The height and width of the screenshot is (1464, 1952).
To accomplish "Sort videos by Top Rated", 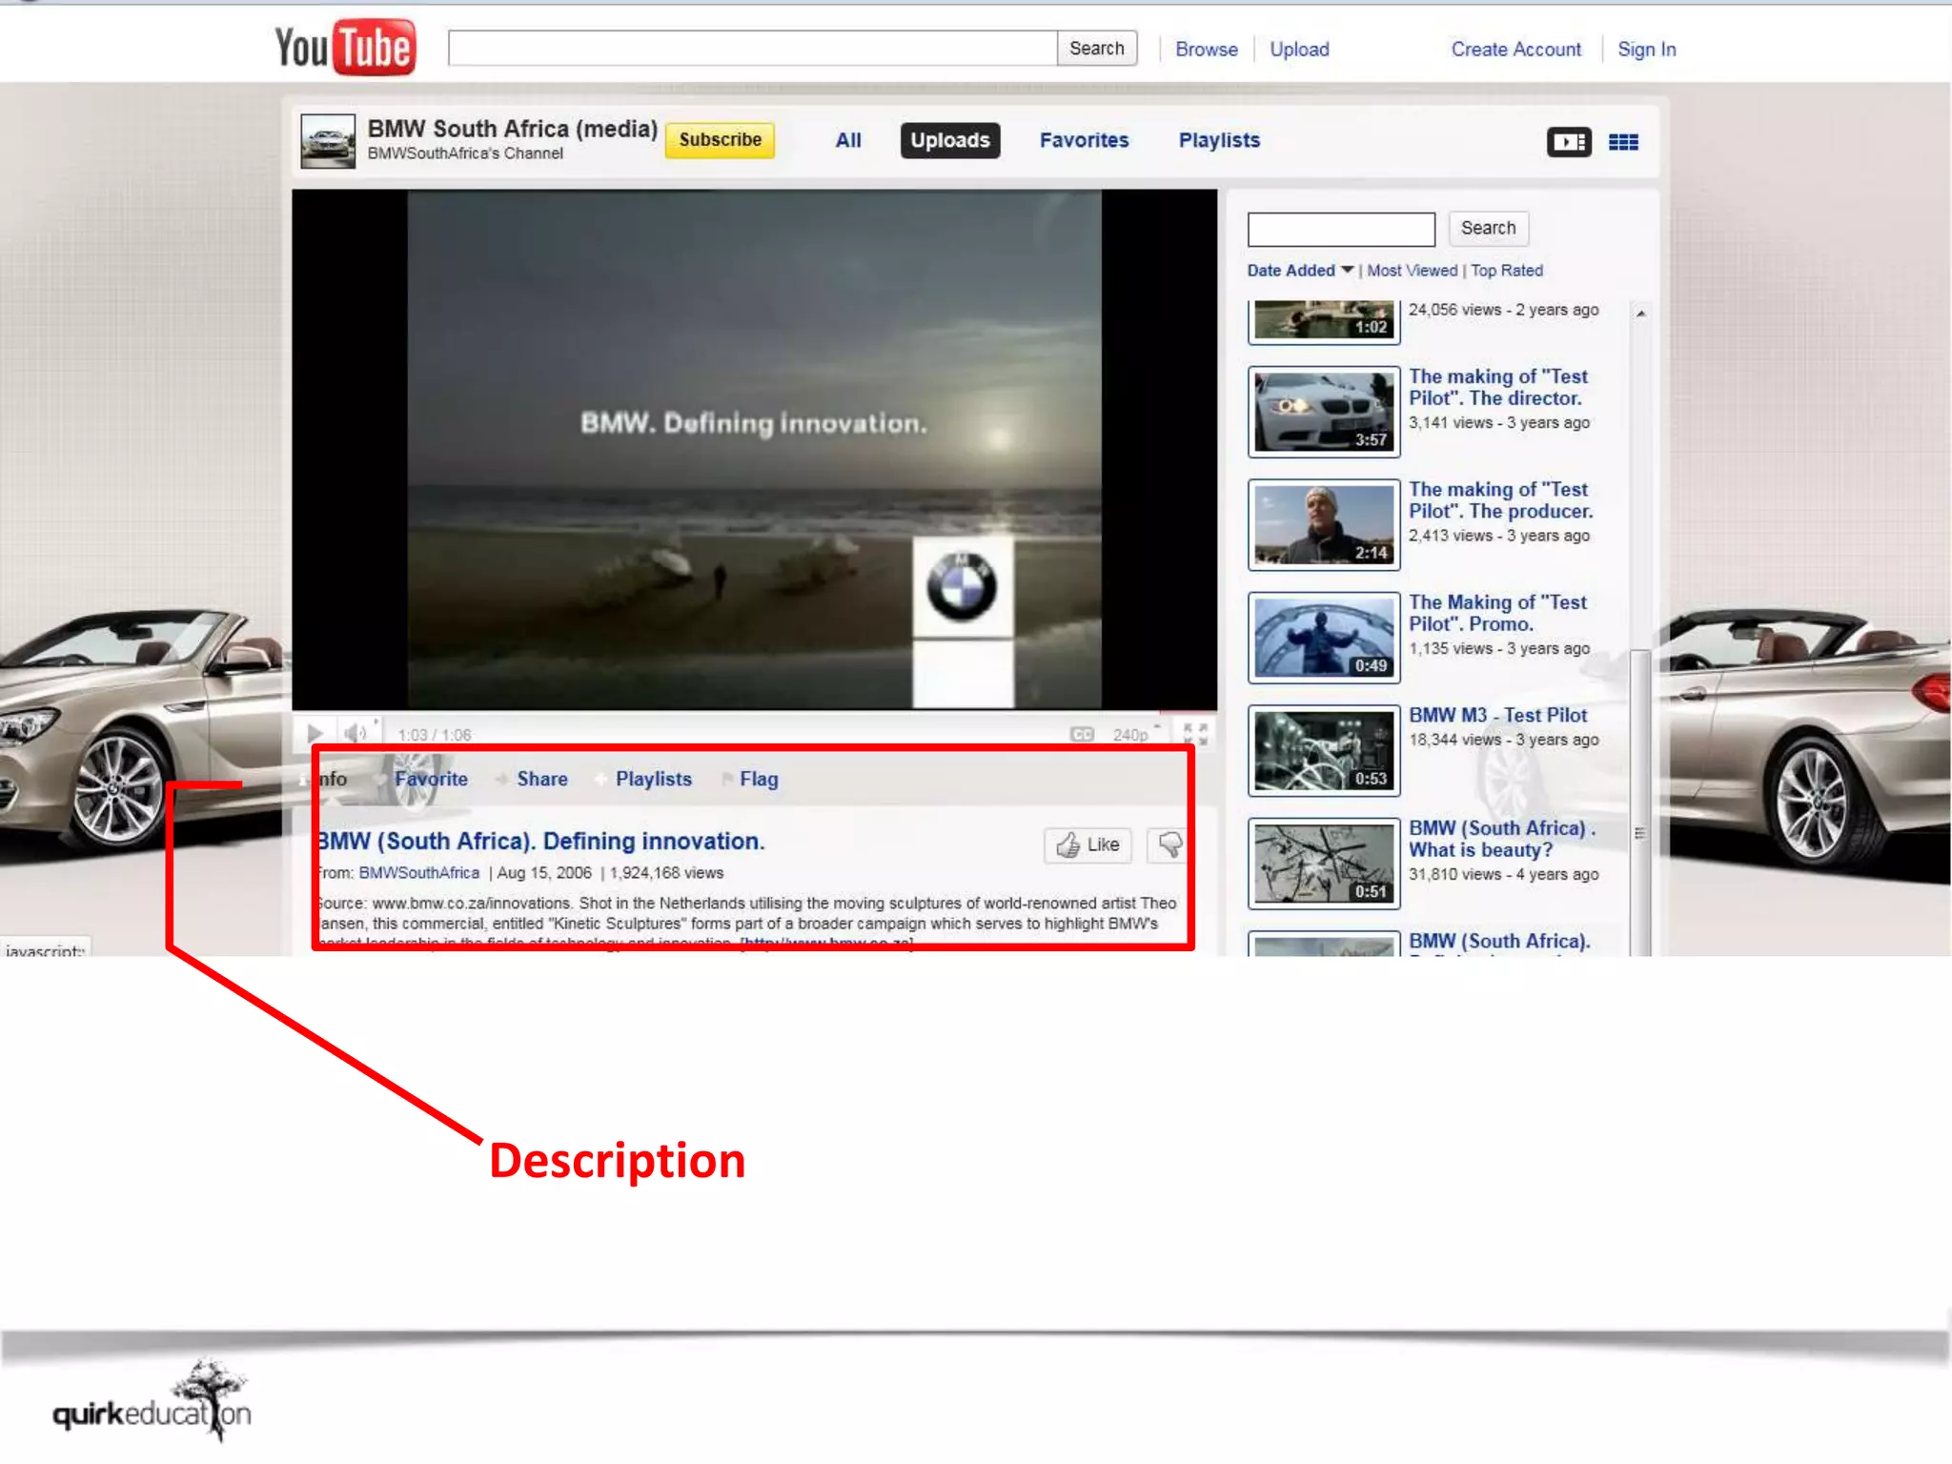I will [x=1506, y=271].
